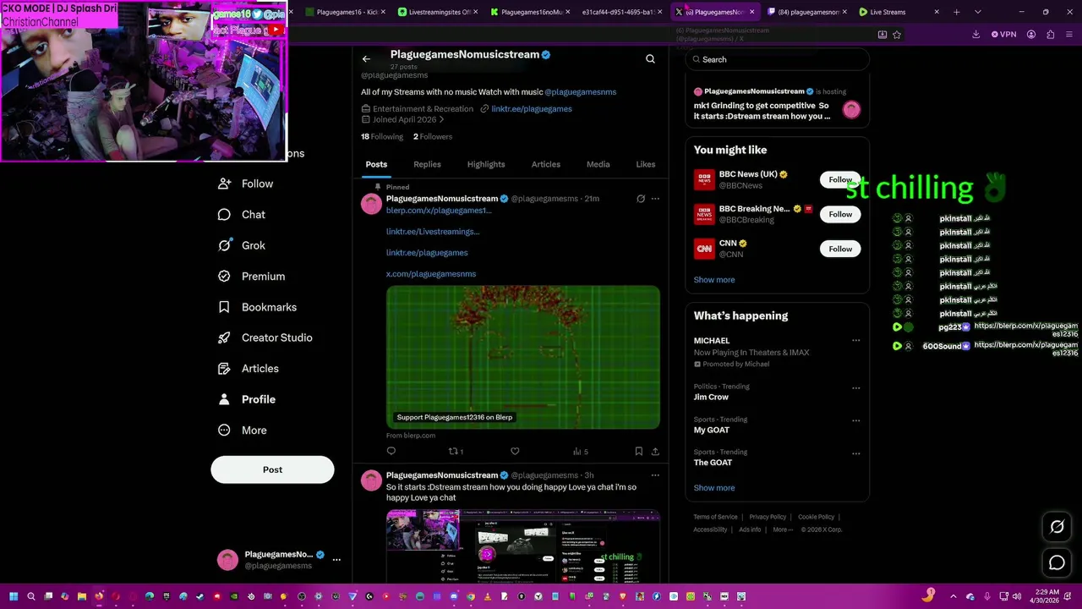Open a new browser tab

(956, 12)
